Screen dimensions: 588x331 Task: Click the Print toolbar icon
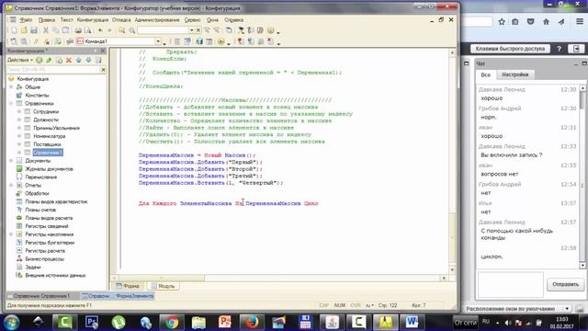click(x=78, y=30)
